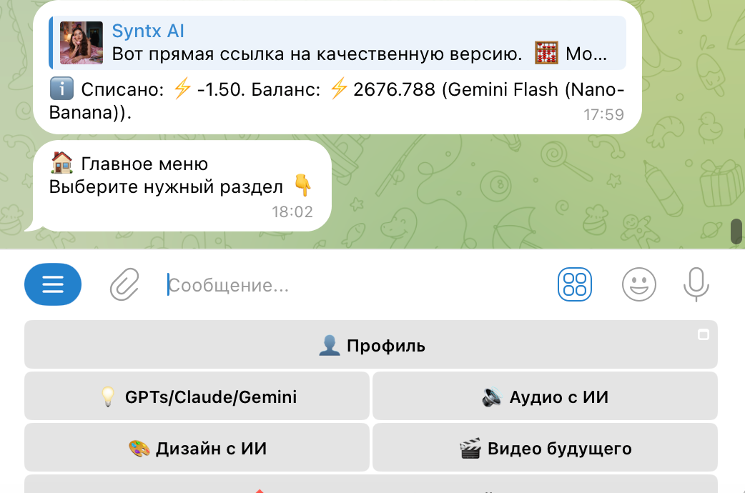Start voice recording with microphone icon
Screen dimensions: 745x493
click(x=696, y=285)
